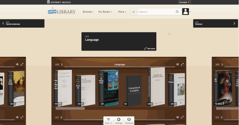Switch the 41X shelf to list view
This screenshot has height=125, width=239.
pyautogui.click(x=177, y=117)
